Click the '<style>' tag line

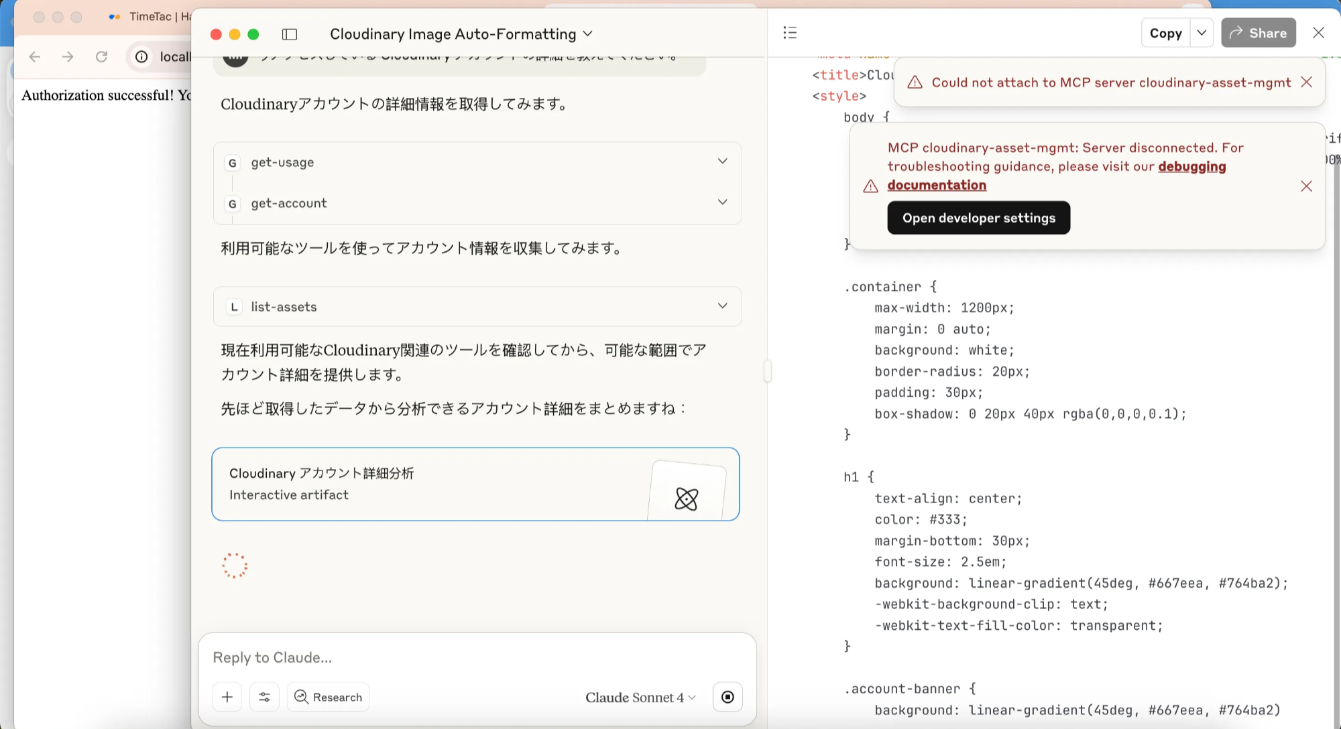839,96
